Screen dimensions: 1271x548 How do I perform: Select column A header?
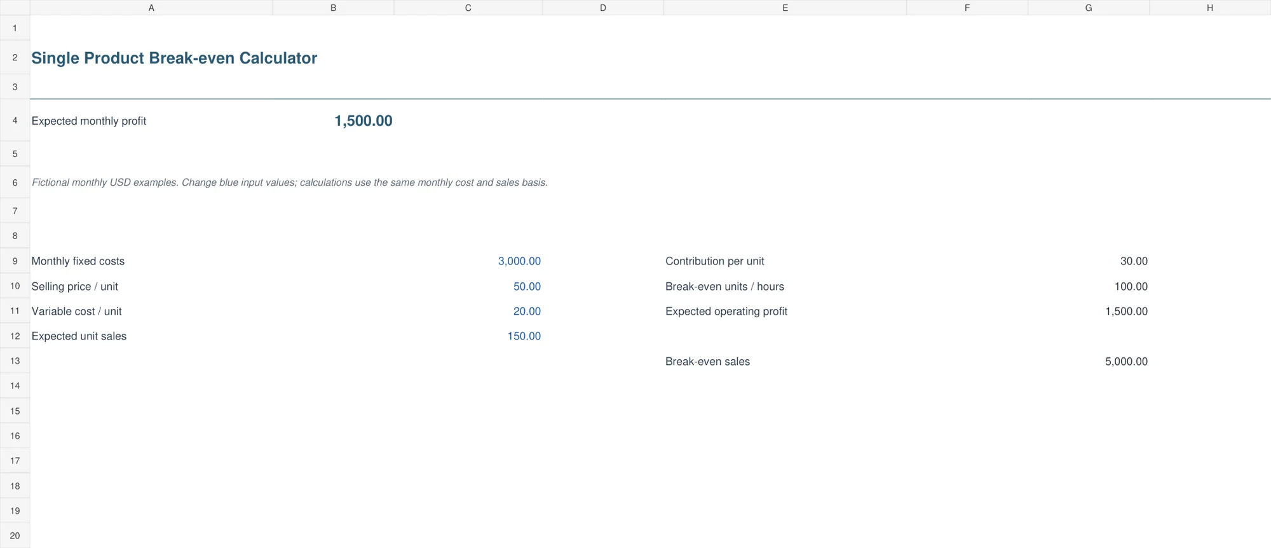tap(151, 8)
